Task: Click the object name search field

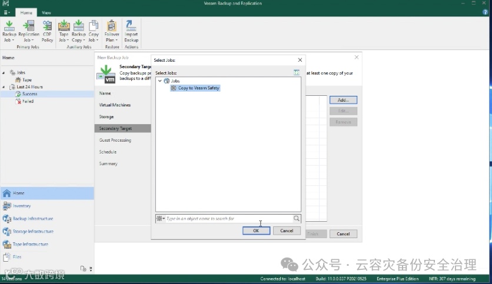Action: coord(229,219)
